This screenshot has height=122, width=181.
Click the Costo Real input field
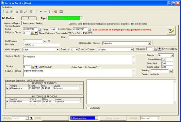point(167,63)
